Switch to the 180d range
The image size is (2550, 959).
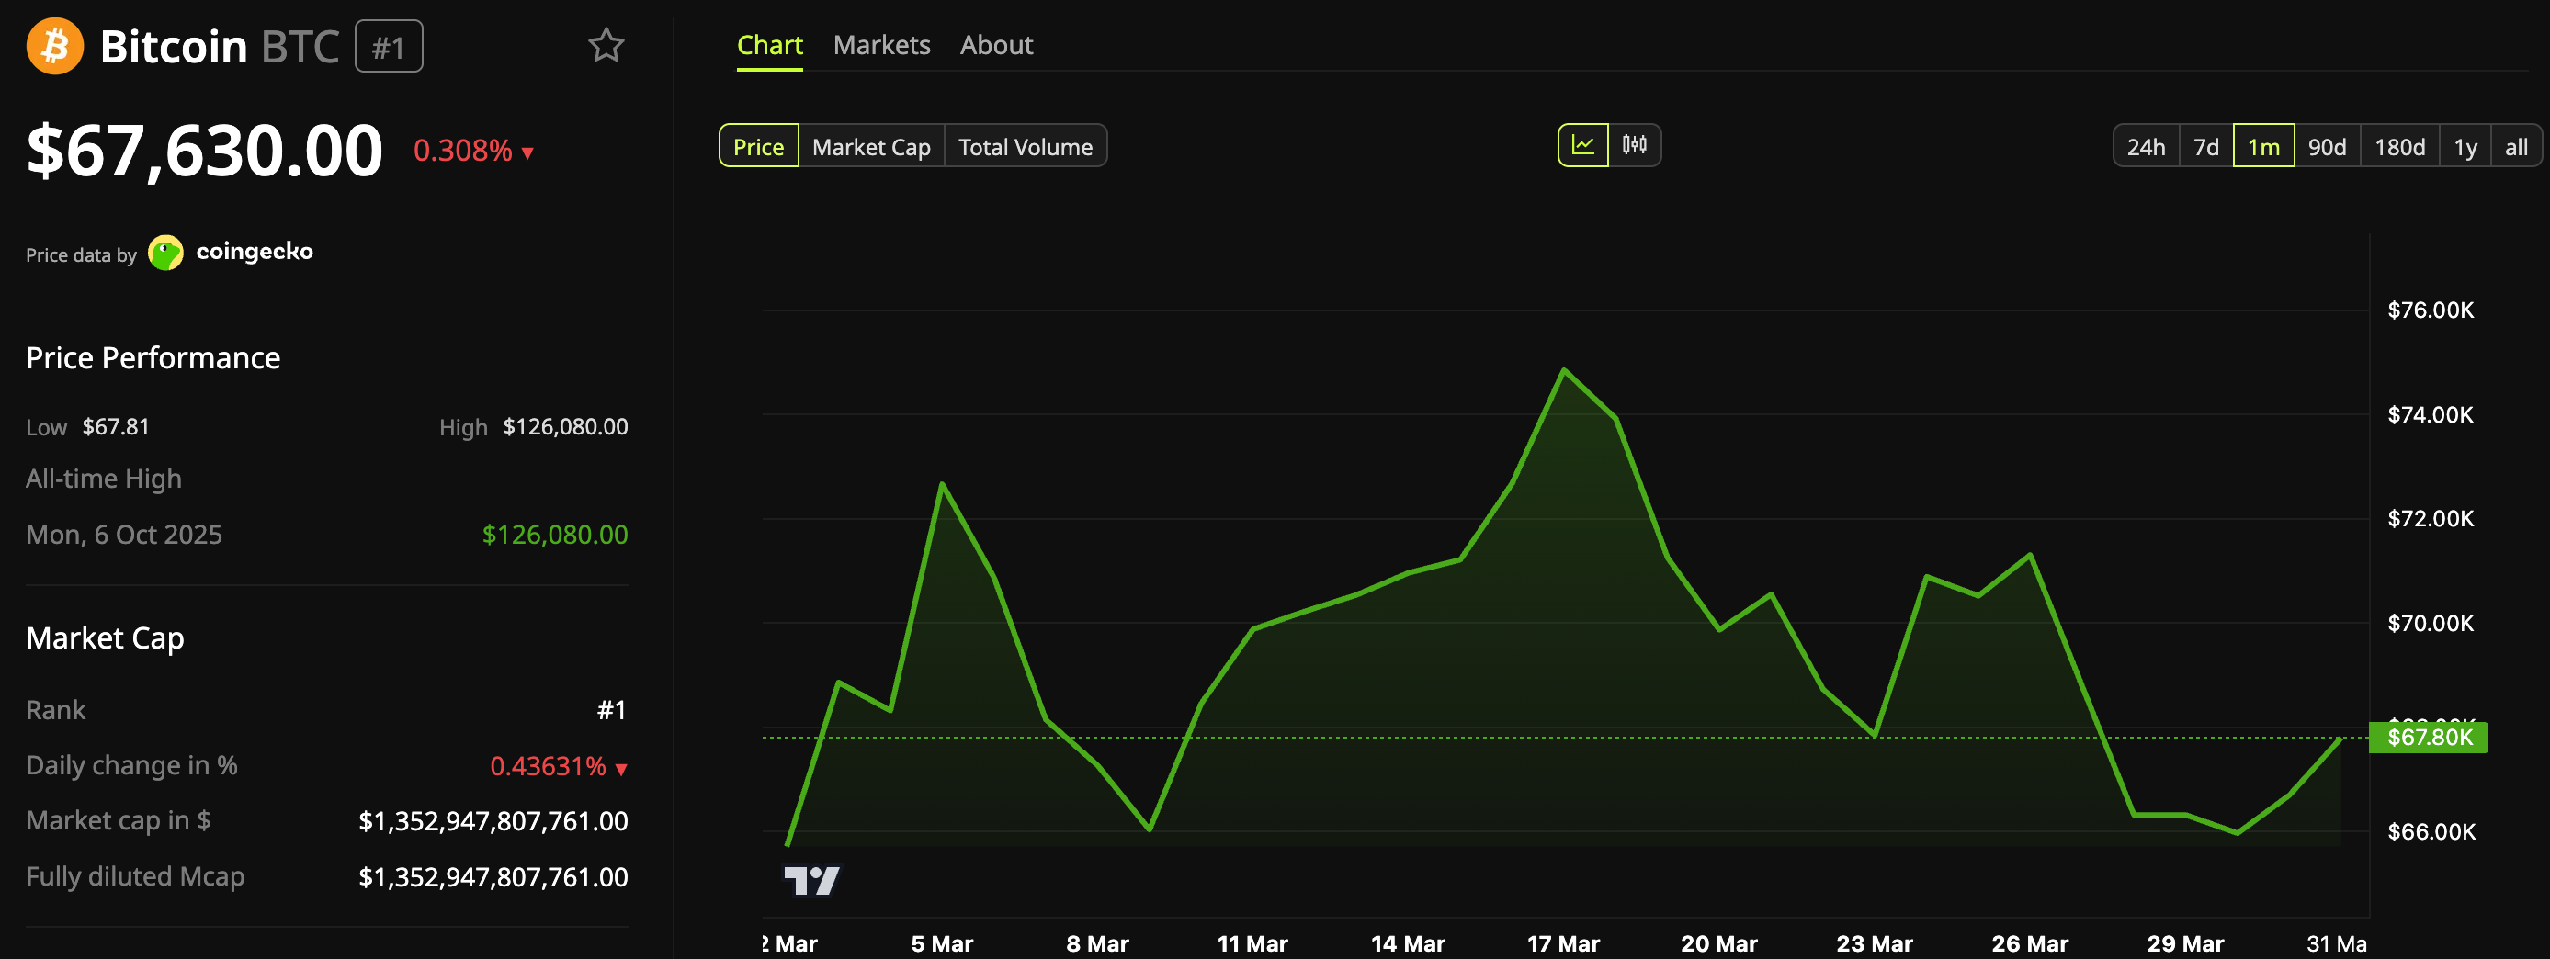pos(2399,145)
